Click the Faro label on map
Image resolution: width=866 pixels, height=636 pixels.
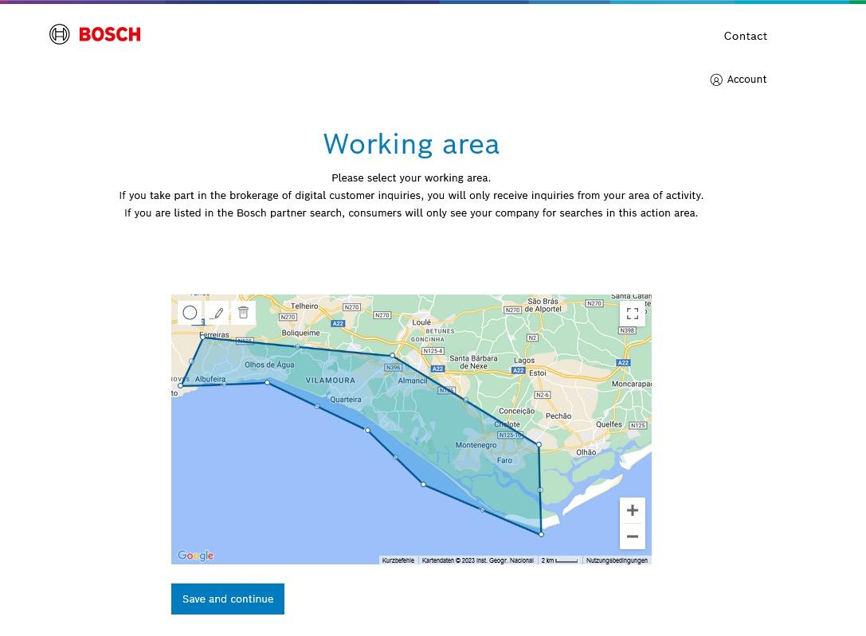coord(504,460)
